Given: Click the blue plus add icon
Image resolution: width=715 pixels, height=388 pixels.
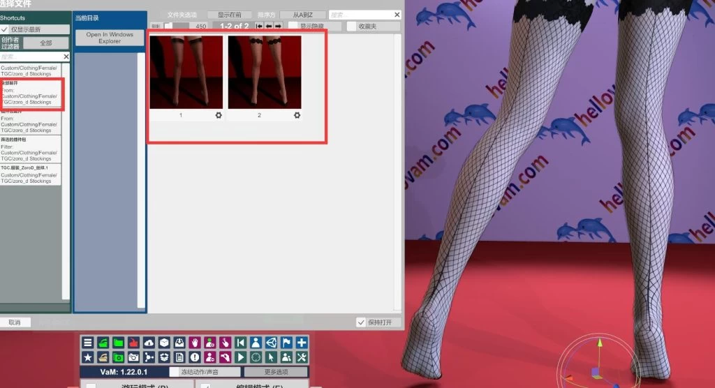Looking at the screenshot, I should (x=302, y=342).
